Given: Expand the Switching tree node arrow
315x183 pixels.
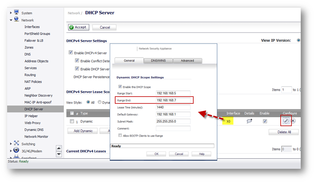Looking at the screenshot, I should 11,144.
